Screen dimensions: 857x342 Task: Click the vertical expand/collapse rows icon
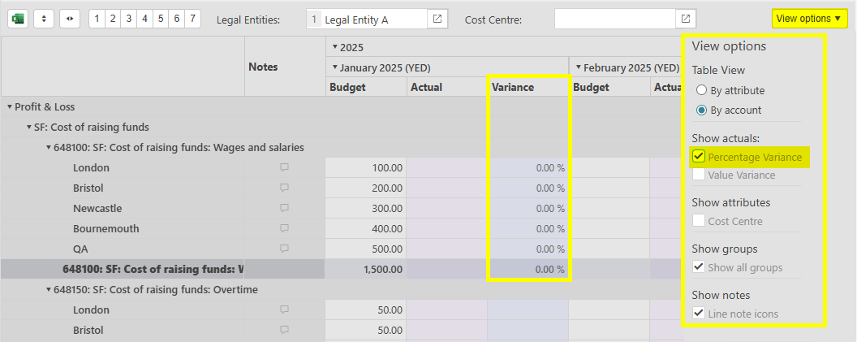44,19
